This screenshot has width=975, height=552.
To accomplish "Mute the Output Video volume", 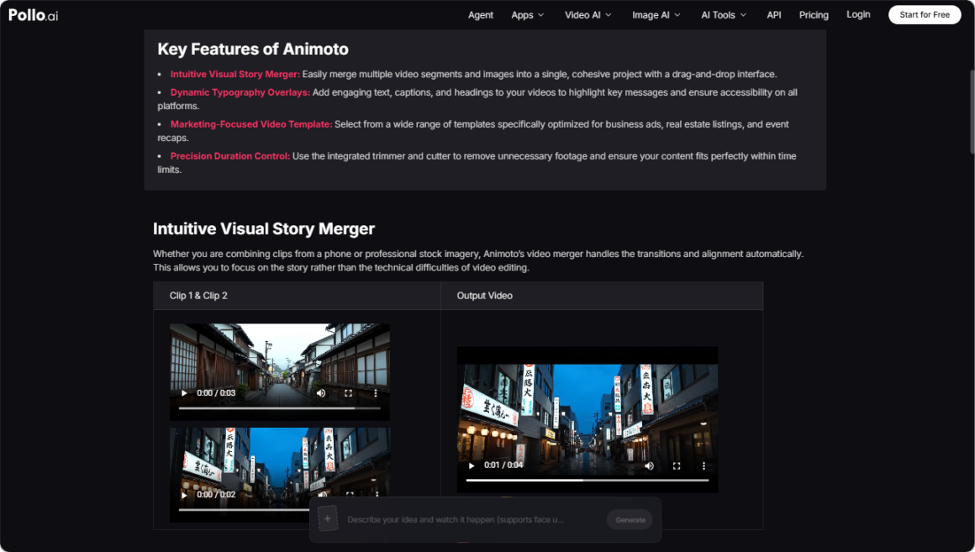I will point(649,465).
